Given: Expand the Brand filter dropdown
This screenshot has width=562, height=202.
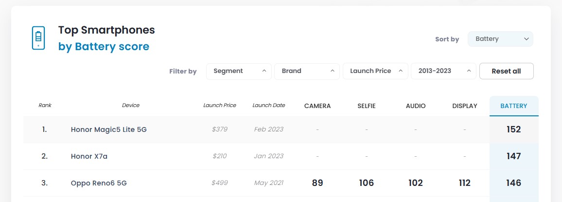Looking at the screenshot, I should [x=307, y=71].
